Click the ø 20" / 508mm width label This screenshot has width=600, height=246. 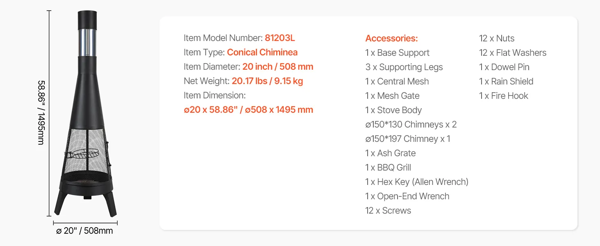pyautogui.click(x=84, y=231)
